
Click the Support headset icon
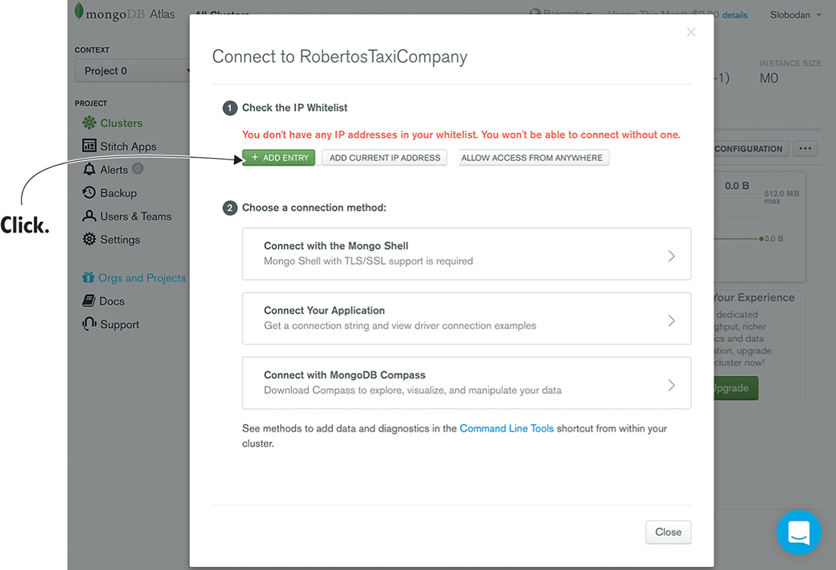click(89, 325)
